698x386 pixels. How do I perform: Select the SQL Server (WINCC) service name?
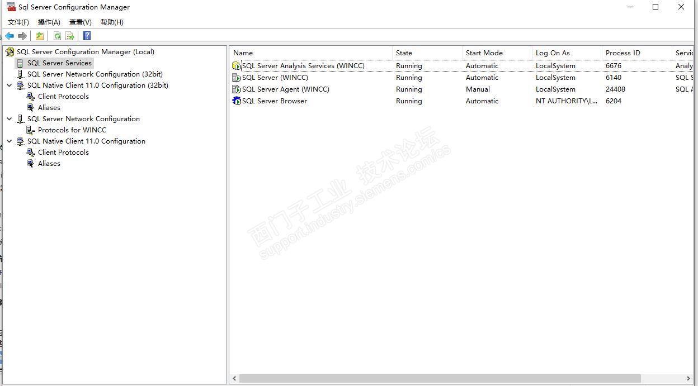275,78
